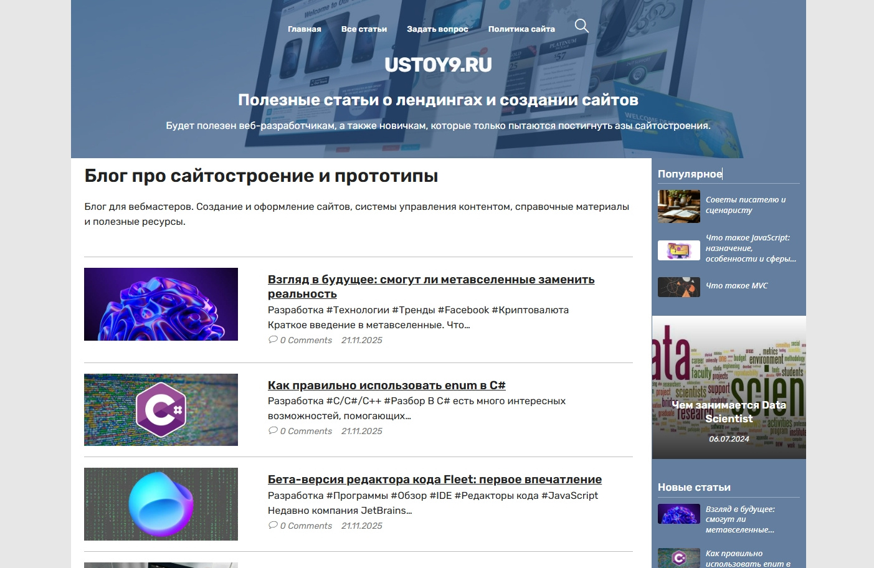Click the enum article excerpt text
Screen dimensions: 874x568
(x=417, y=409)
